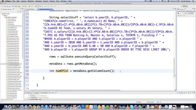Expand the Animal.java tree node
The image size is (196, 110).
(6, 19)
